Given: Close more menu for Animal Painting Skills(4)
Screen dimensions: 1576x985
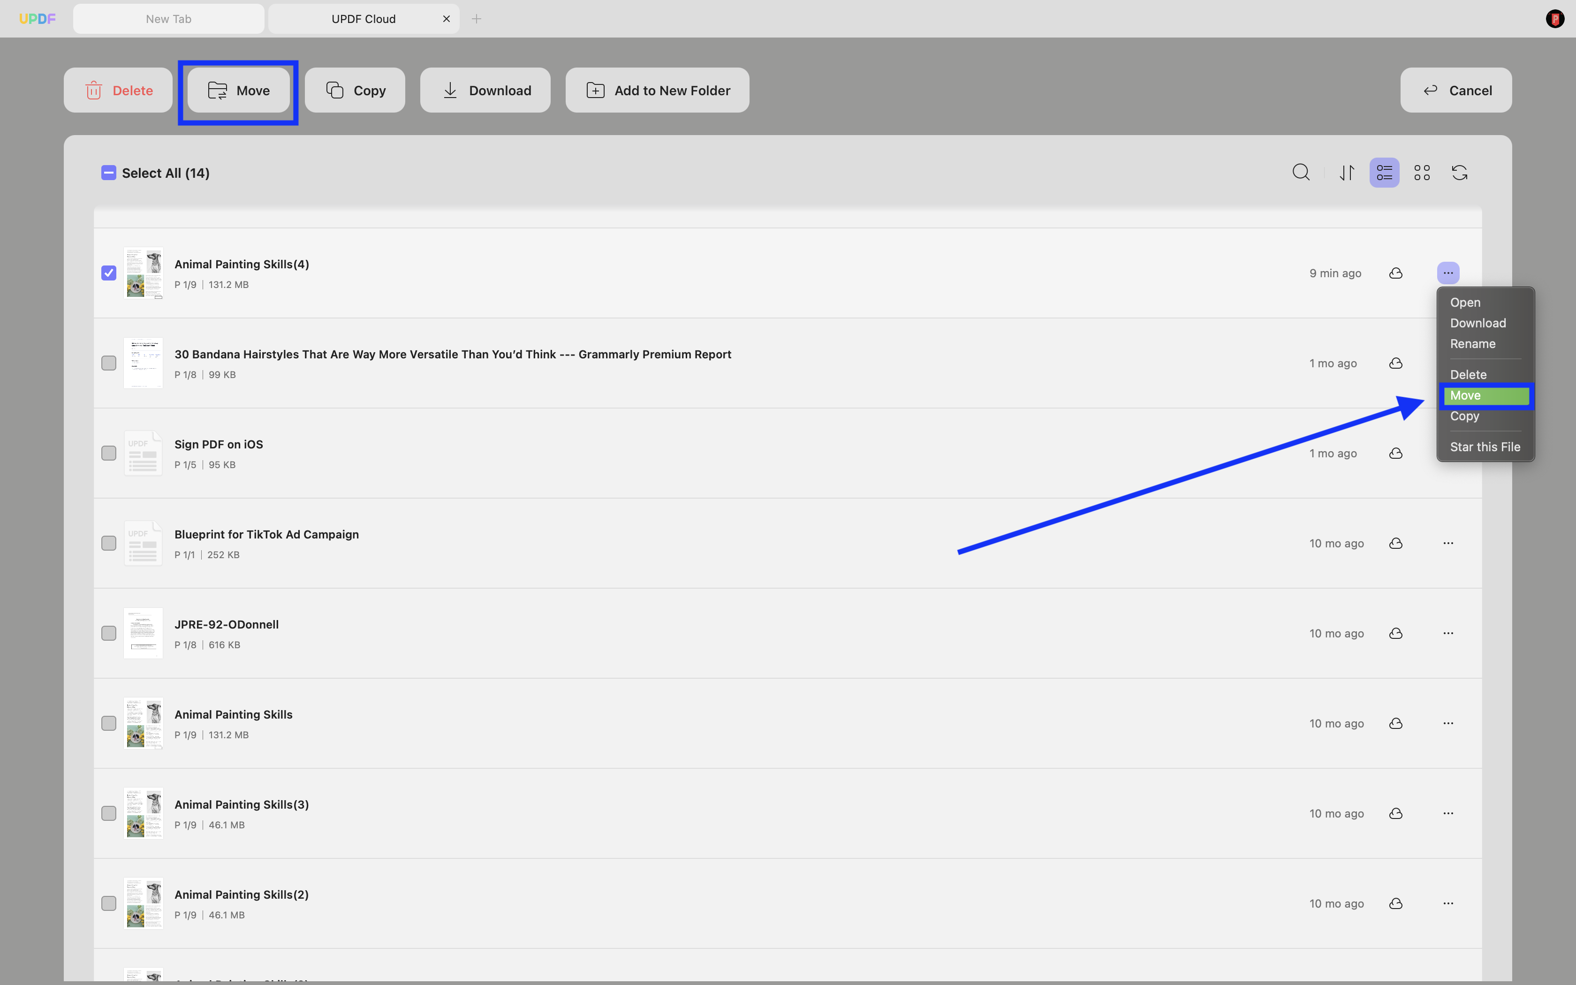Looking at the screenshot, I should click(1448, 273).
